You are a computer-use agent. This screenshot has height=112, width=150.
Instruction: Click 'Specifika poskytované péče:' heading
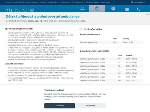(x=19, y=29)
